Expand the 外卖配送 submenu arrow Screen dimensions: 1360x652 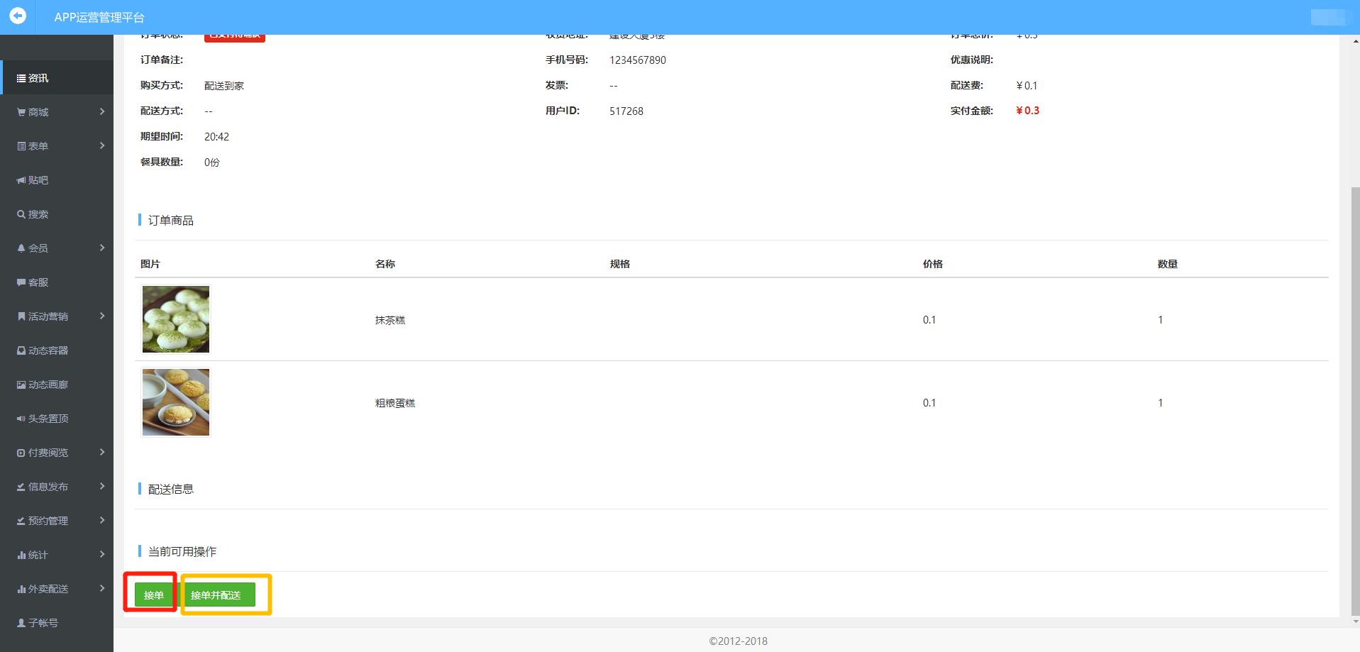[102, 588]
